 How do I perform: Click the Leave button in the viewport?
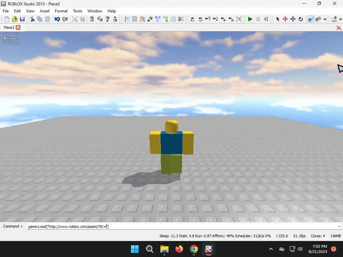coord(10,38)
